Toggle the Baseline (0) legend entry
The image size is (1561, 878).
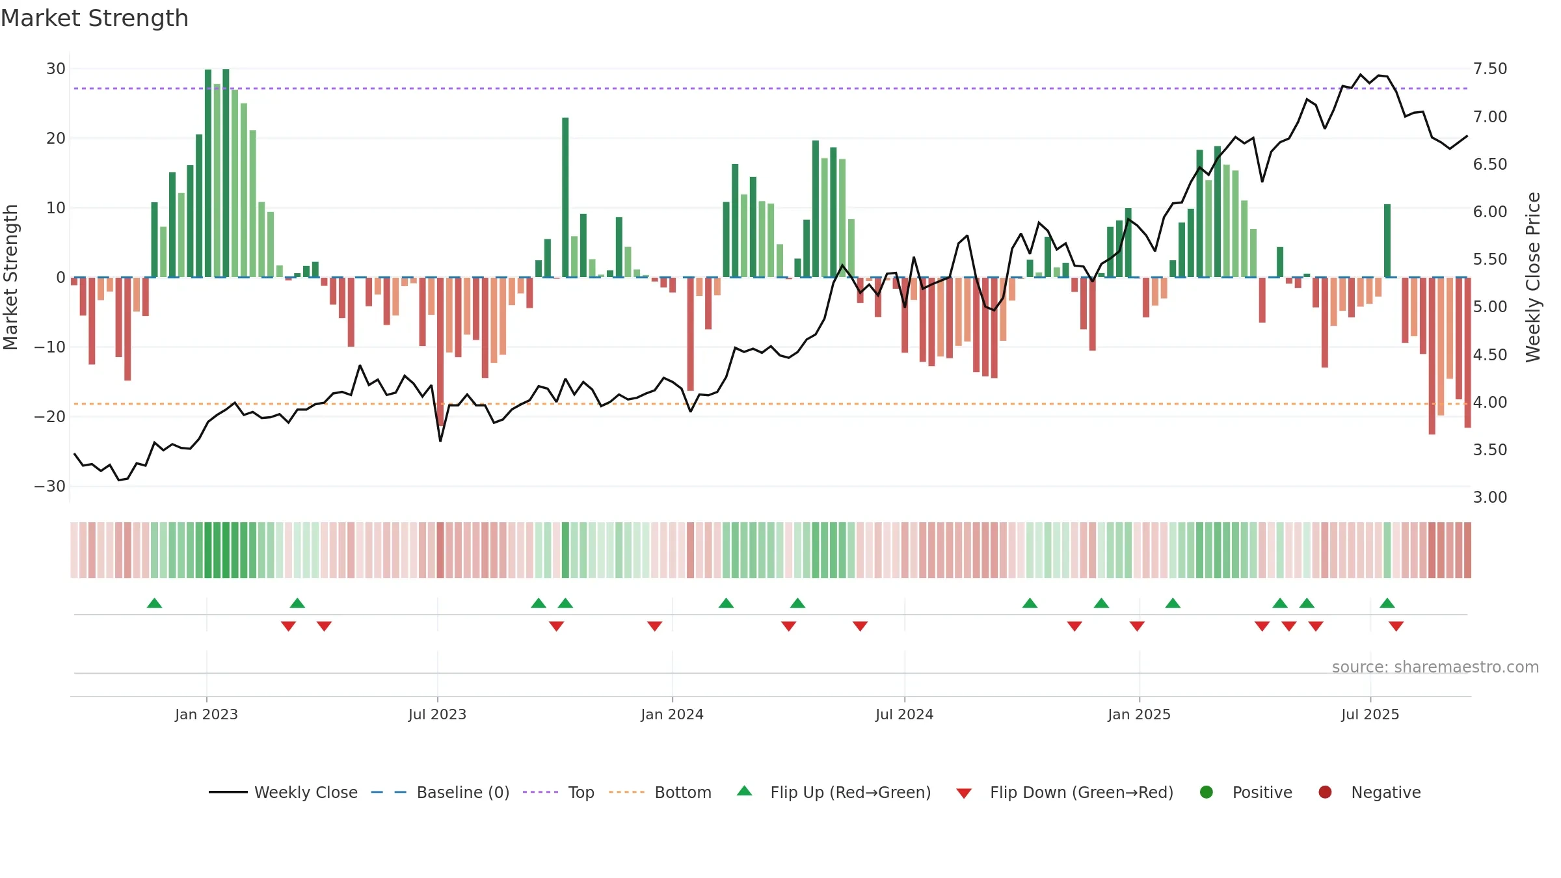point(440,792)
